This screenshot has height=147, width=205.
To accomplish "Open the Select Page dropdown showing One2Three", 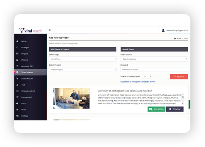I will point(83,59).
